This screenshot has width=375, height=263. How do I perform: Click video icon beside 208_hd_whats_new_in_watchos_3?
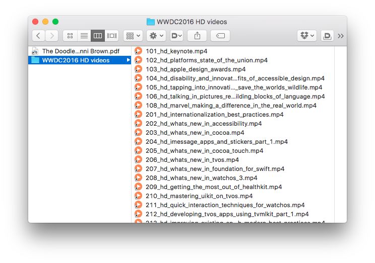(138, 178)
